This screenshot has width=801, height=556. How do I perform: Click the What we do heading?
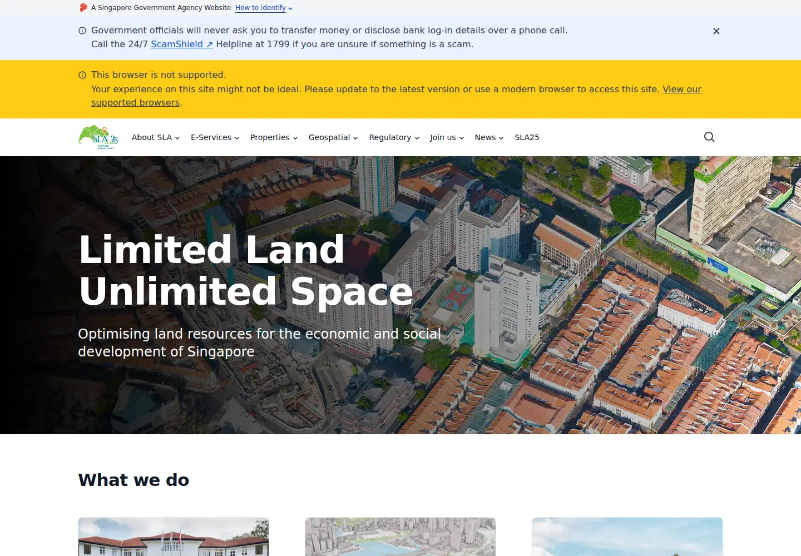click(133, 480)
